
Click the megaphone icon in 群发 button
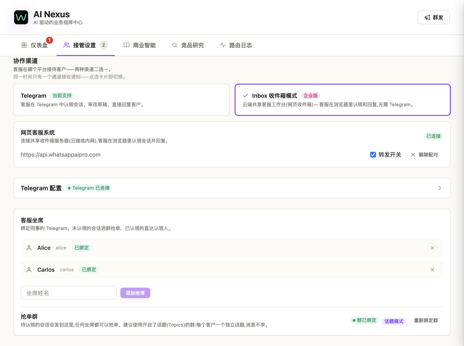[x=427, y=17]
